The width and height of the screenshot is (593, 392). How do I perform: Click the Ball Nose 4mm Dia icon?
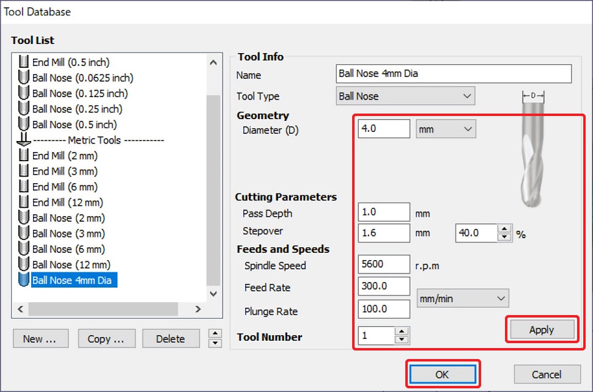[x=24, y=280]
